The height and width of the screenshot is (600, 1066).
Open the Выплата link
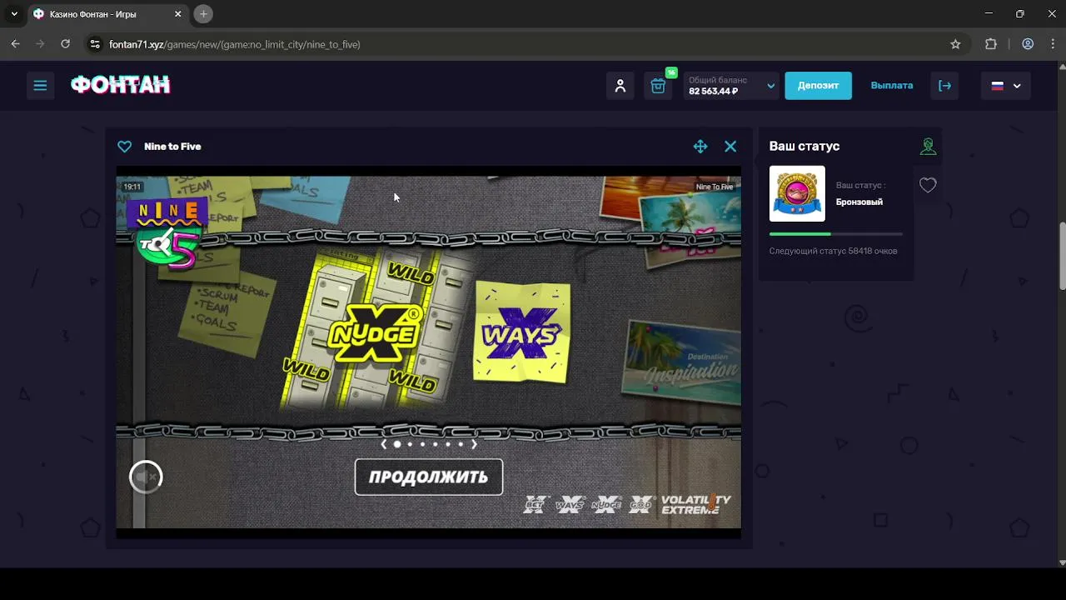click(892, 85)
